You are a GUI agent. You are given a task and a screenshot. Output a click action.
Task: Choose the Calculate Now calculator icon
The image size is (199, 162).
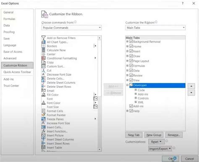click(44, 50)
